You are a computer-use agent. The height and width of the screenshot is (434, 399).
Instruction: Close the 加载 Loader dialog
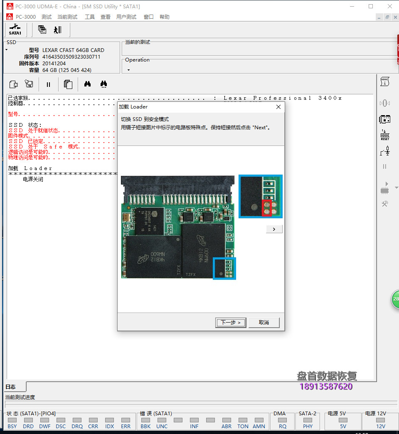click(x=278, y=107)
